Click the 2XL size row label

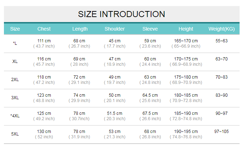point(15,80)
